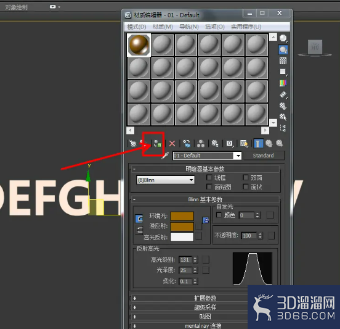Toggle the Backlight icon
Screen dimensions: 340x329
pyautogui.click(x=283, y=50)
